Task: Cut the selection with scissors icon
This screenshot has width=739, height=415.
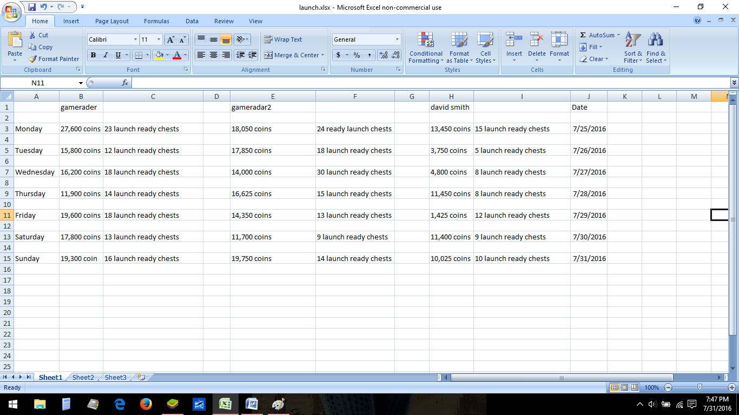Action: (x=38, y=35)
